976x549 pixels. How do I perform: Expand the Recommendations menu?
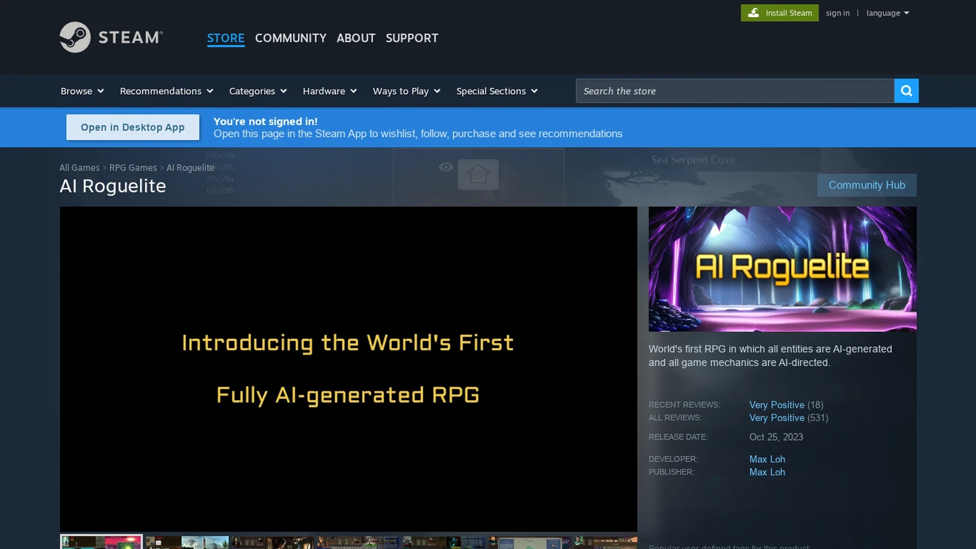click(x=166, y=91)
